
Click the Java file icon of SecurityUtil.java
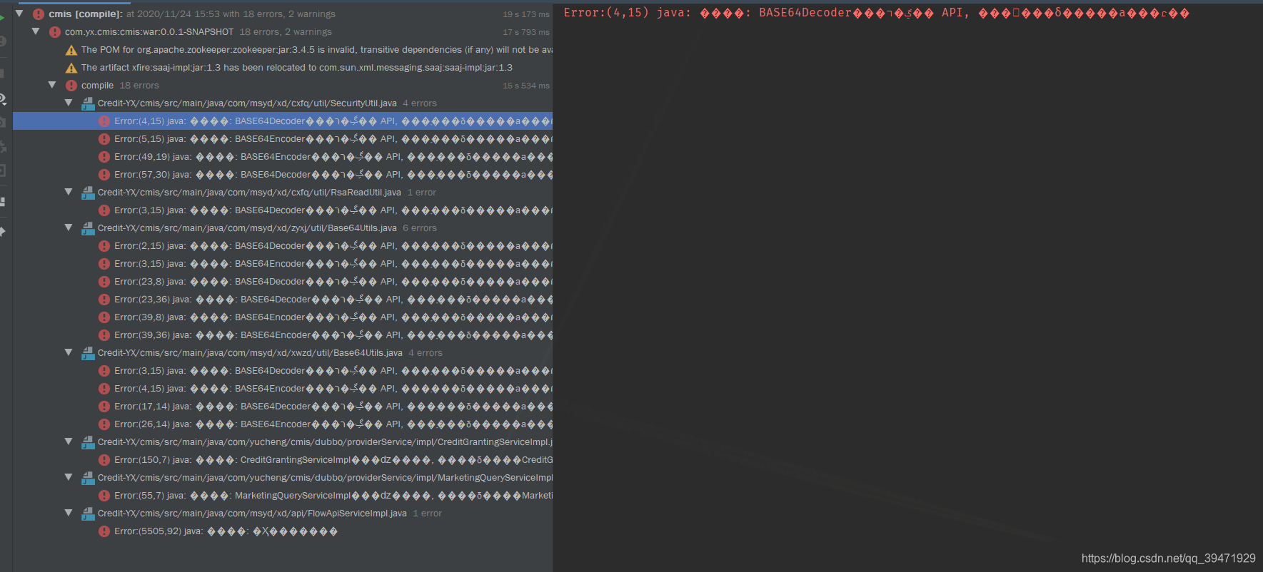click(88, 103)
